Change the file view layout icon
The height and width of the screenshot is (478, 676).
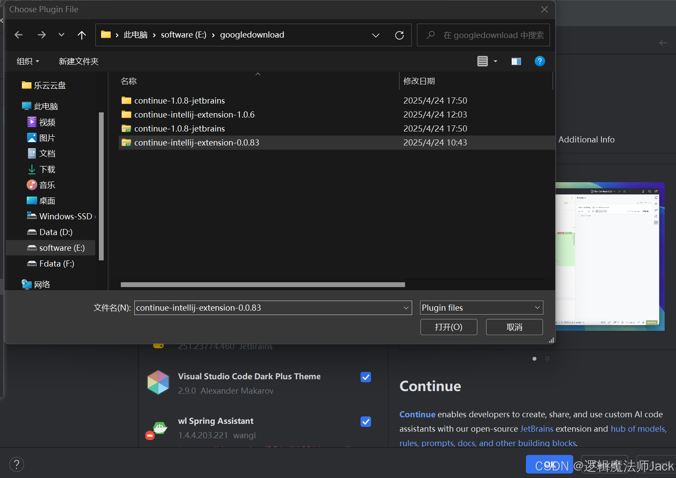[483, 61]
